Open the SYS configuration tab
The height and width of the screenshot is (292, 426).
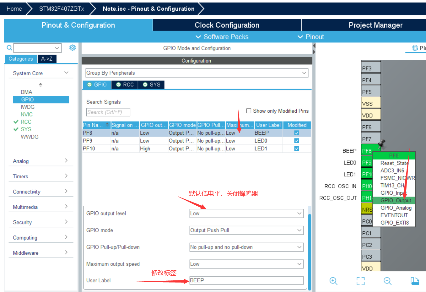tap(152, 85)
